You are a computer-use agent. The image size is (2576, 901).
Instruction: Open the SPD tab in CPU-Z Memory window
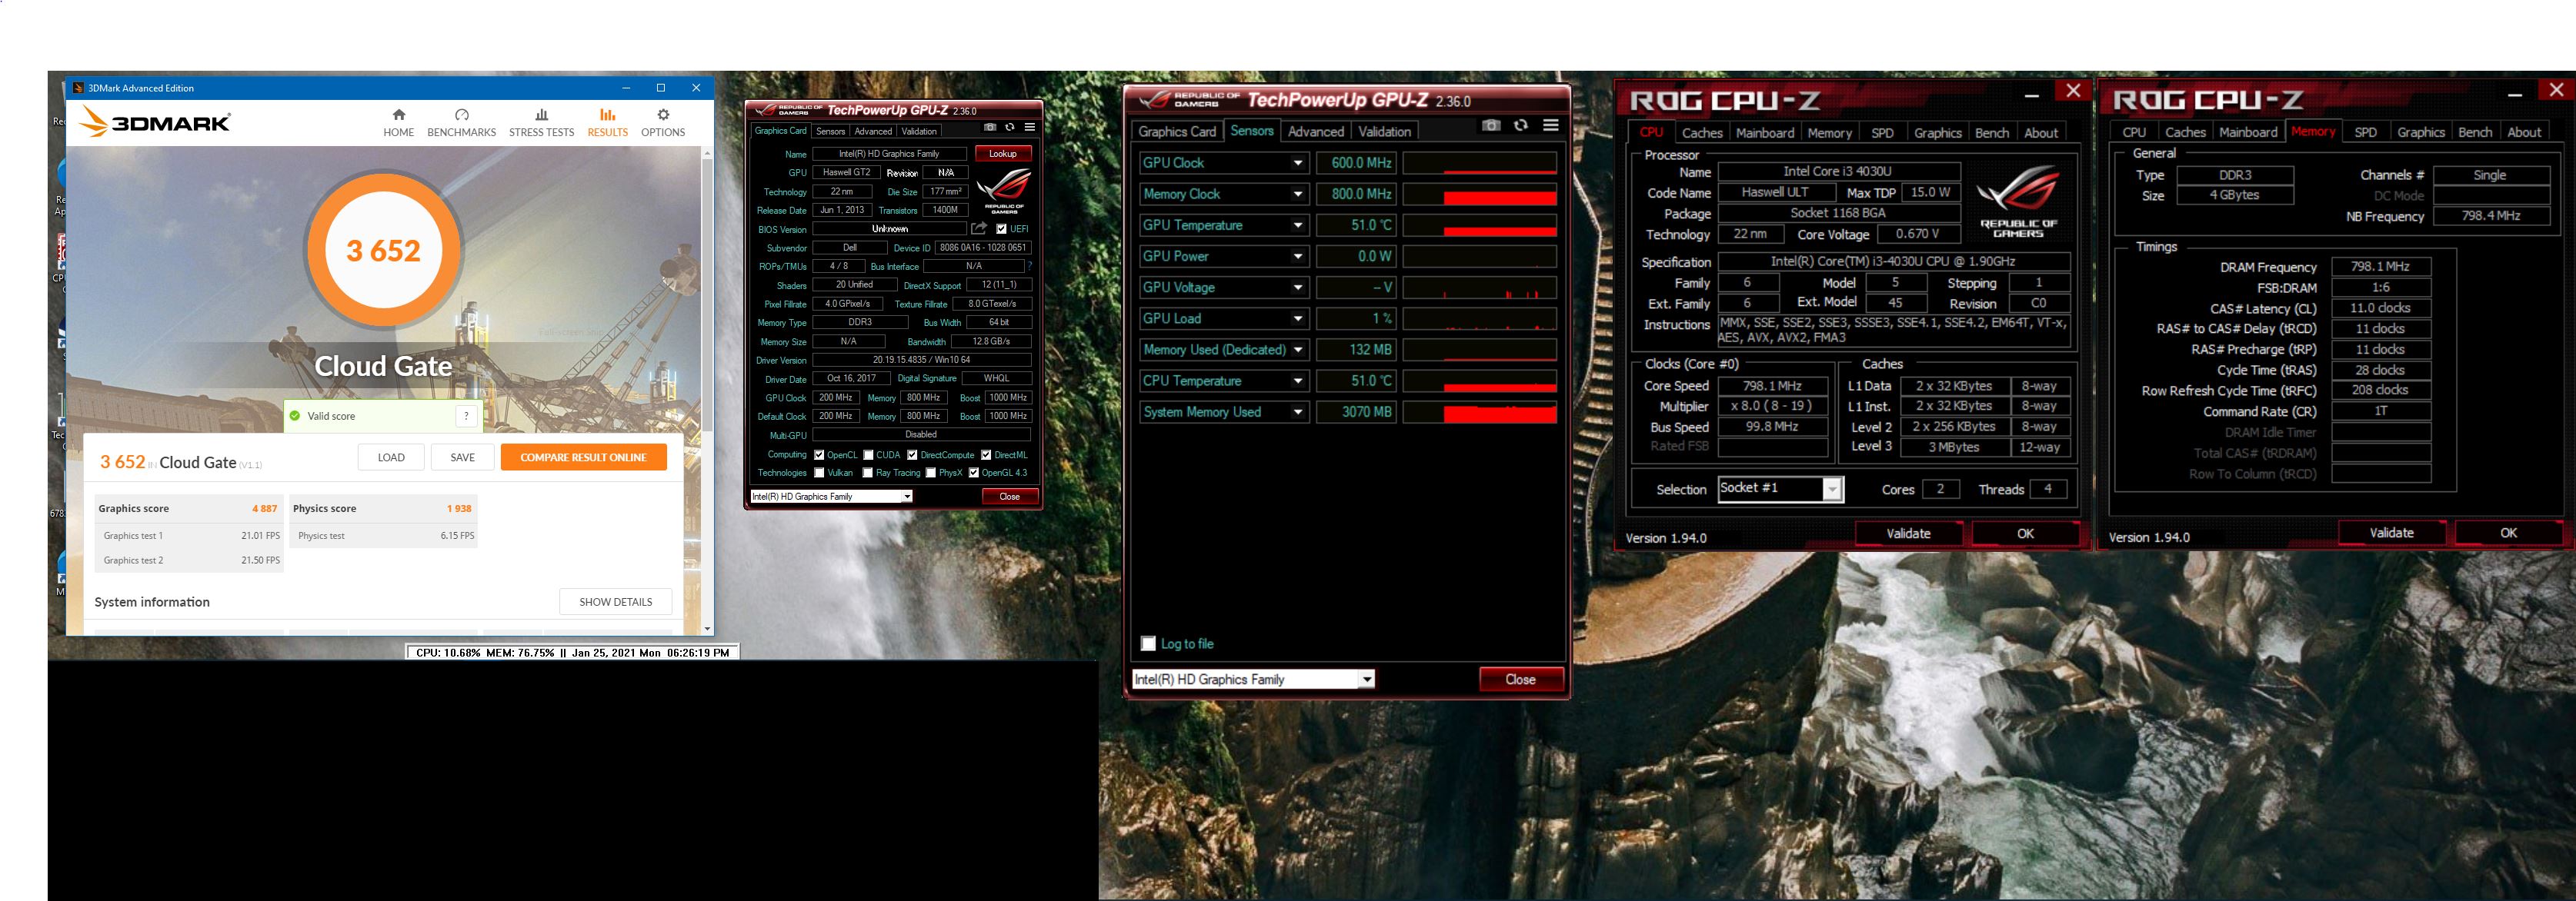coord(2365,132)
